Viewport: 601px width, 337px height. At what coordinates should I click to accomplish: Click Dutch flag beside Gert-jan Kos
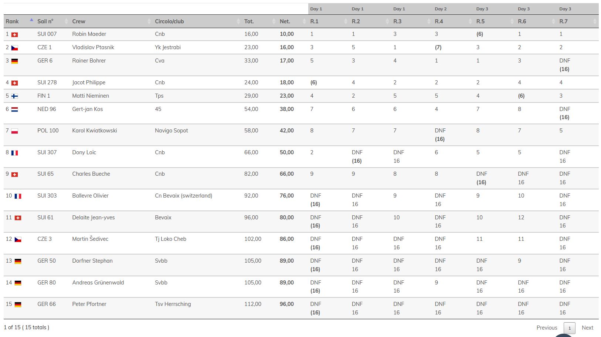(x=14, y=109)
